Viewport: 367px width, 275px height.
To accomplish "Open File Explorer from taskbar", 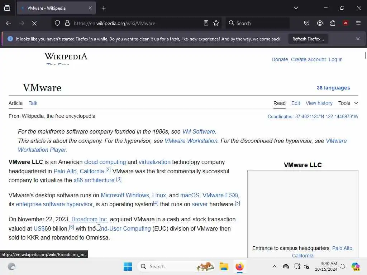I will pos(224,266).
